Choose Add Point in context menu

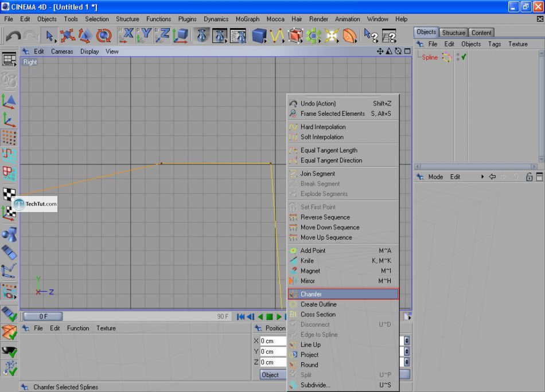343,250
